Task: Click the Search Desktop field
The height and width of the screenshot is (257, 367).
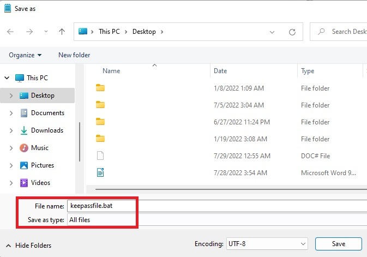Action: point(339,32)
